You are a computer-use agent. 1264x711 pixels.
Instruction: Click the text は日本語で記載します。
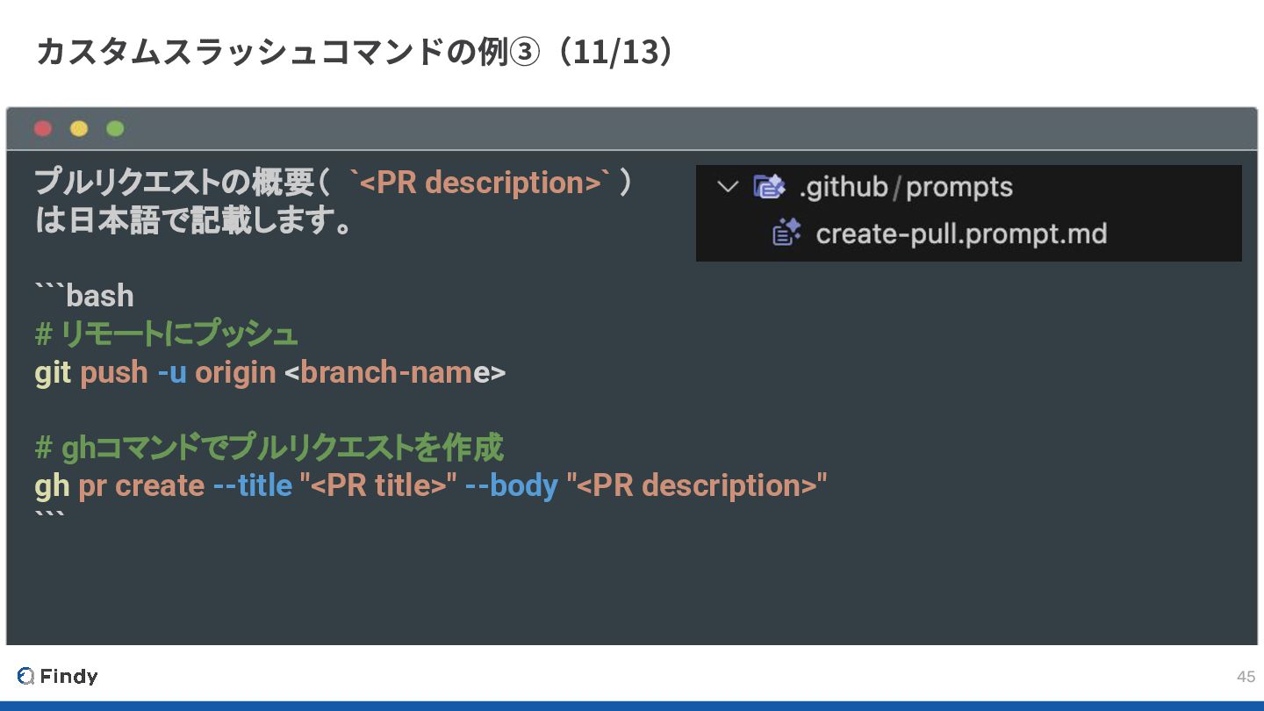tap(194, 220)
